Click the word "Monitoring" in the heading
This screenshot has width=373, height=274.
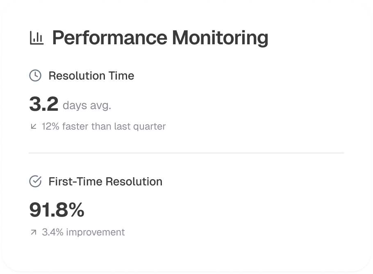[220, 38]
